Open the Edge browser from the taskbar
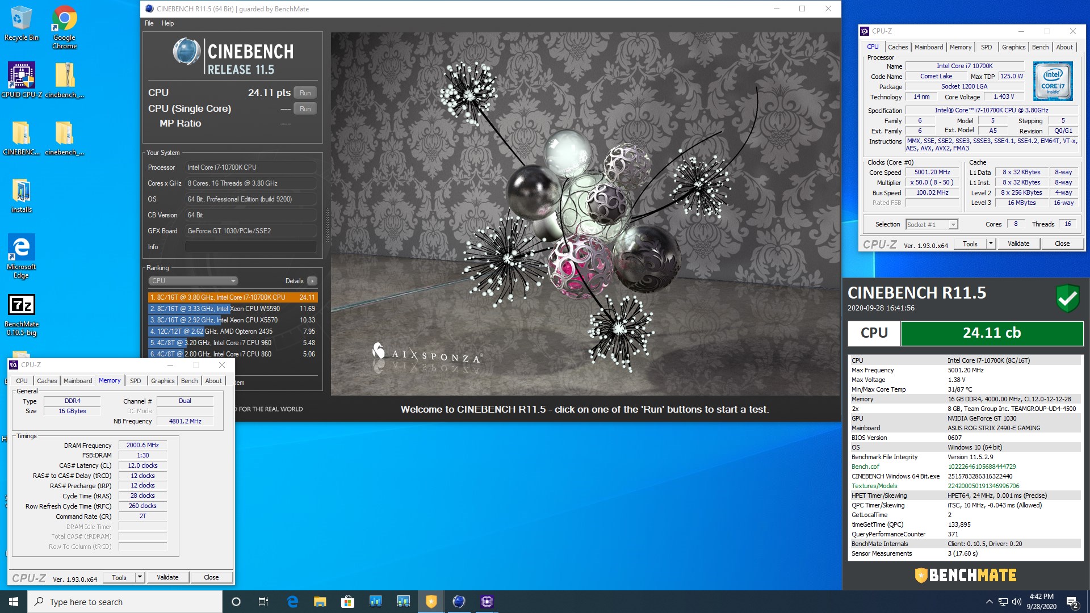Image resolution: width=1090 pixels, height=613 pixels. pos(292,602)
